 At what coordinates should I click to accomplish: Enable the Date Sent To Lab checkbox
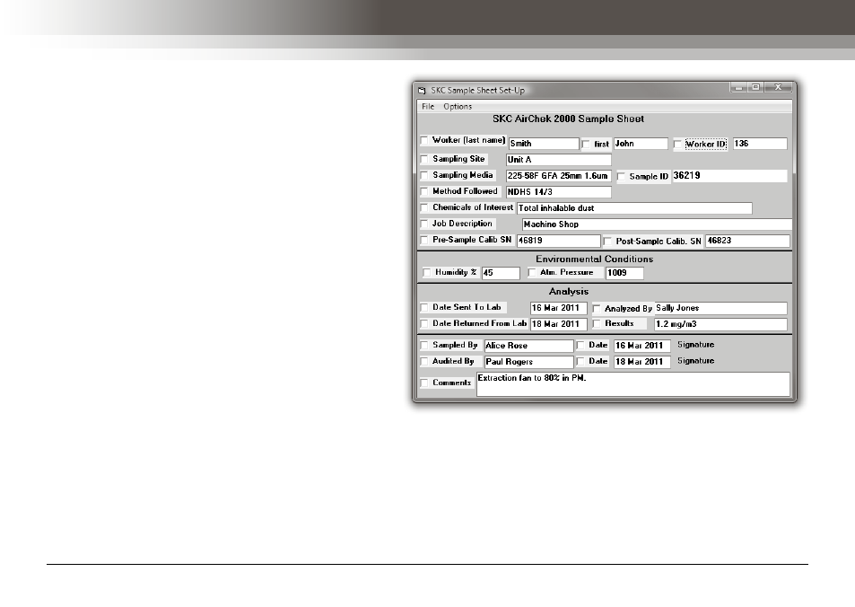[x=424, y=308]
